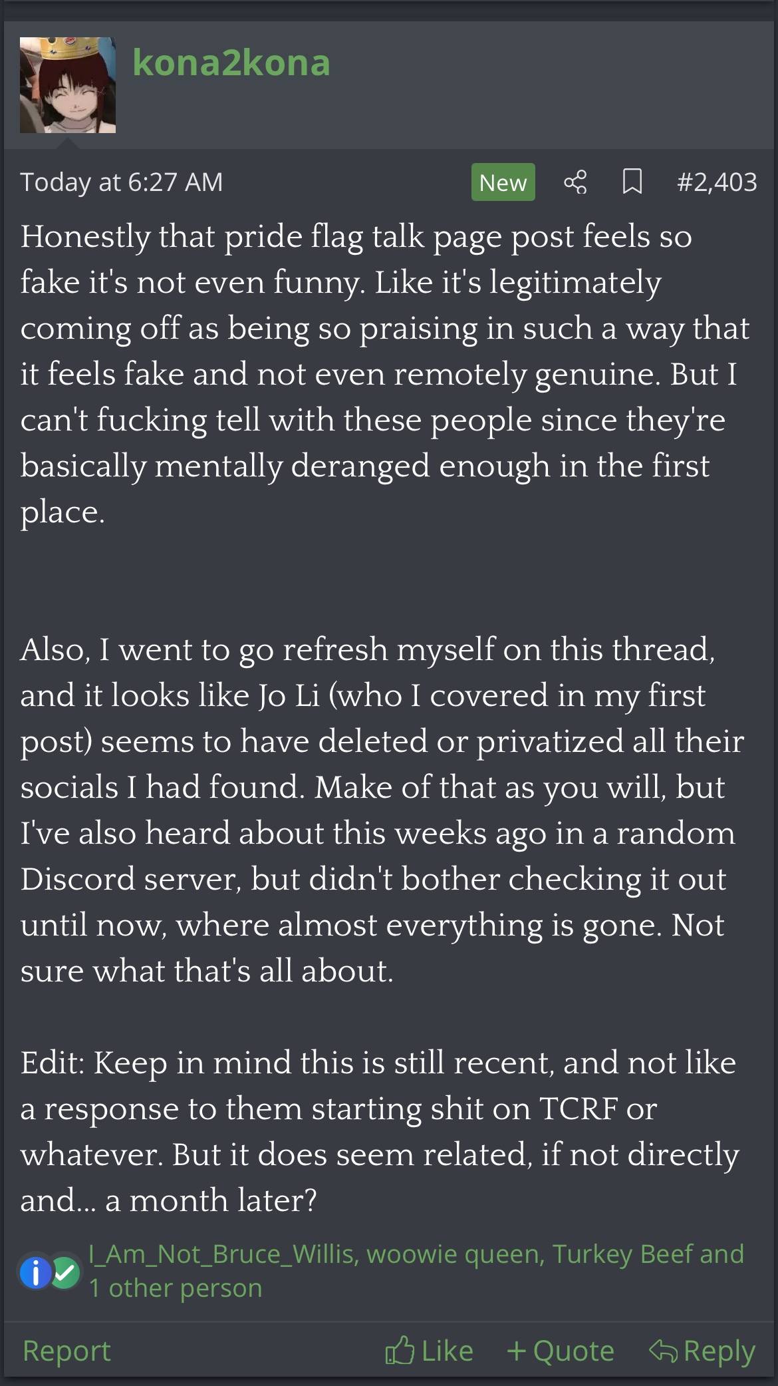Click the blue Informative reaction icon
The width and height of the screenshot is (778, 1386).
35,1273
